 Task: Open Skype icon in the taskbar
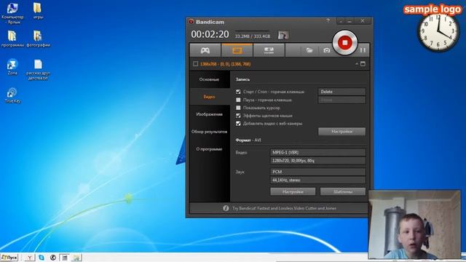tap(42, 258)
